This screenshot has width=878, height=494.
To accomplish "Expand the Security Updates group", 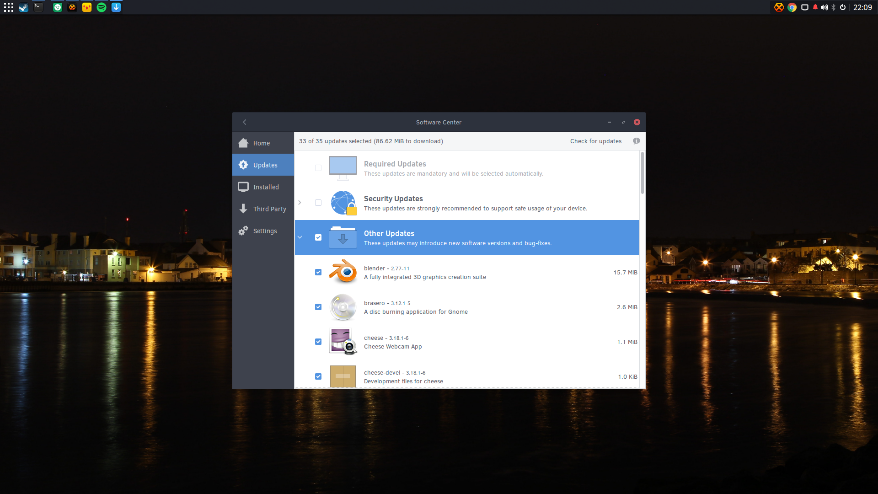I will click(x=300, y=203).
